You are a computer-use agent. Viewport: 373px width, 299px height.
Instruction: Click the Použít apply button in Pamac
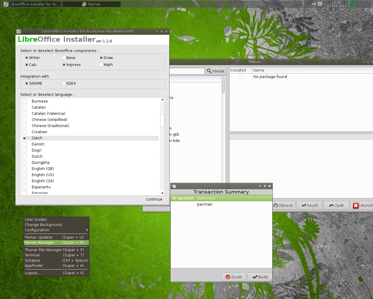click(x=309, y=205)
